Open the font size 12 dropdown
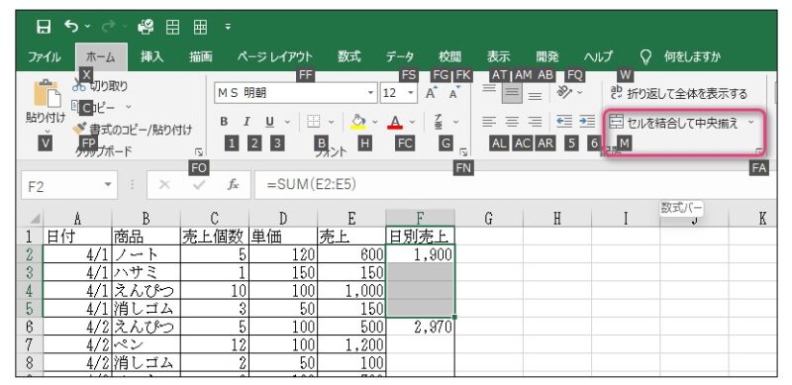The width and height of the screenshot is (792, 385). coord(411,93)
